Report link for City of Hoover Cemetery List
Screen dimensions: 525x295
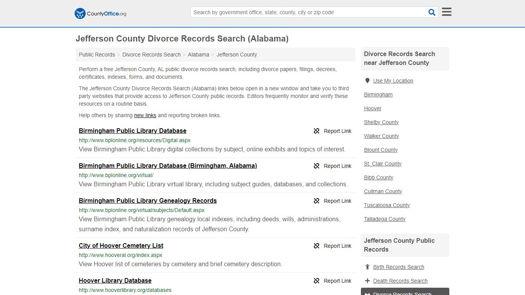pos(337,246)
